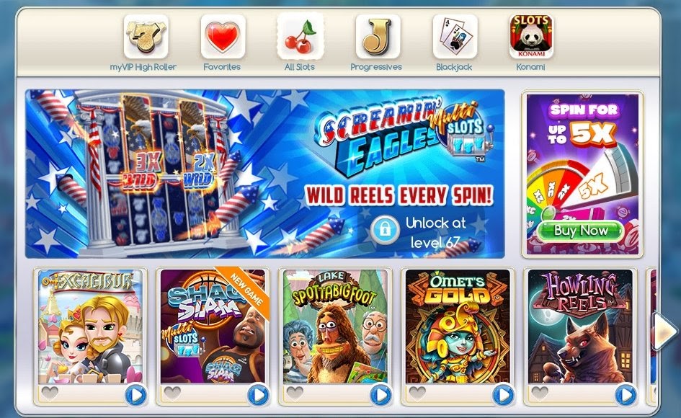Open the Screamin' Eagles promotional banner
This screenshot has width=681, height=418.
click(x=265, y=174)
